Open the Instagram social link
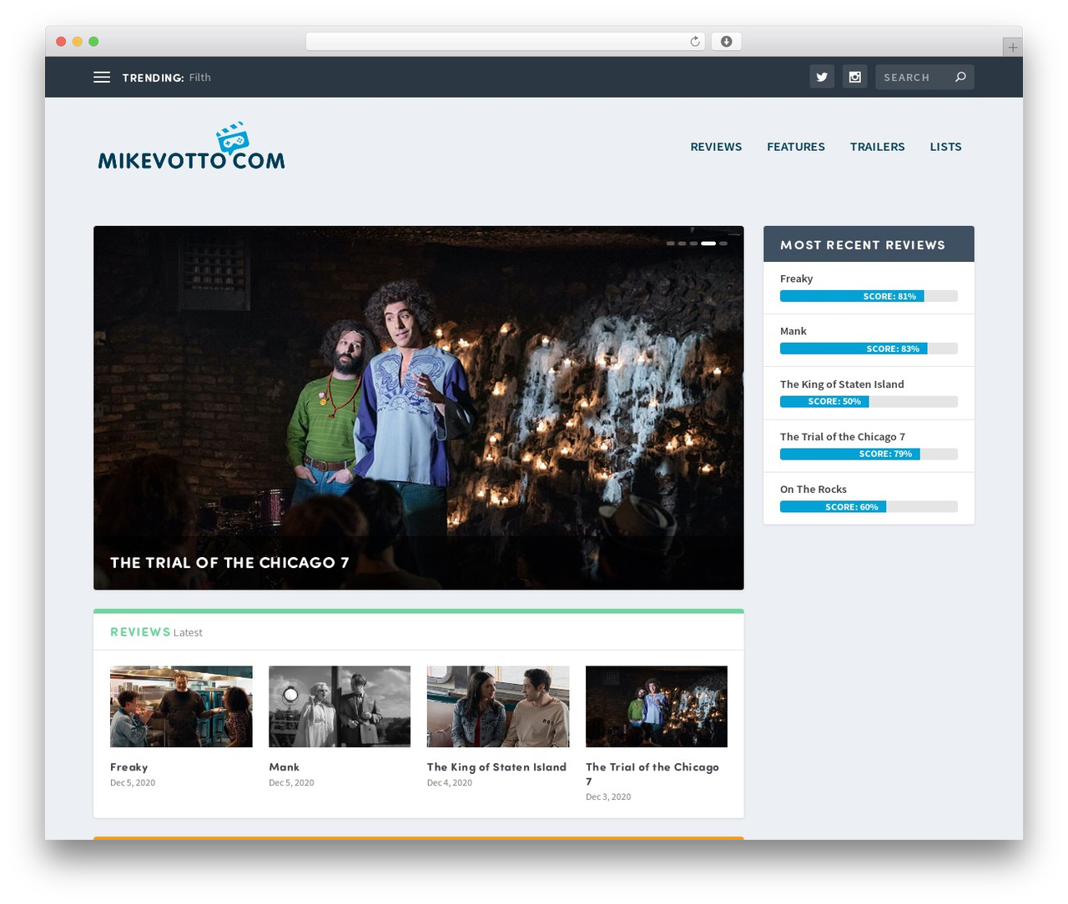1068x904 pixels. tap(855, 77)
